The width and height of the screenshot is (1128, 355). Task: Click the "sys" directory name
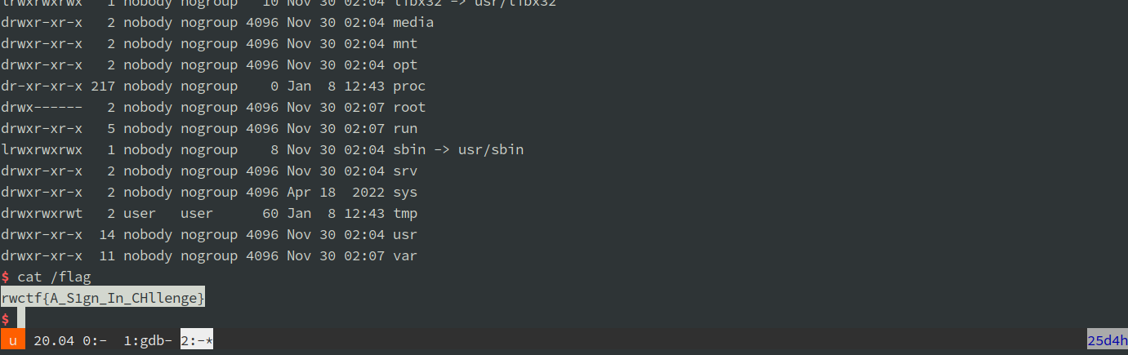click(405, 193)
